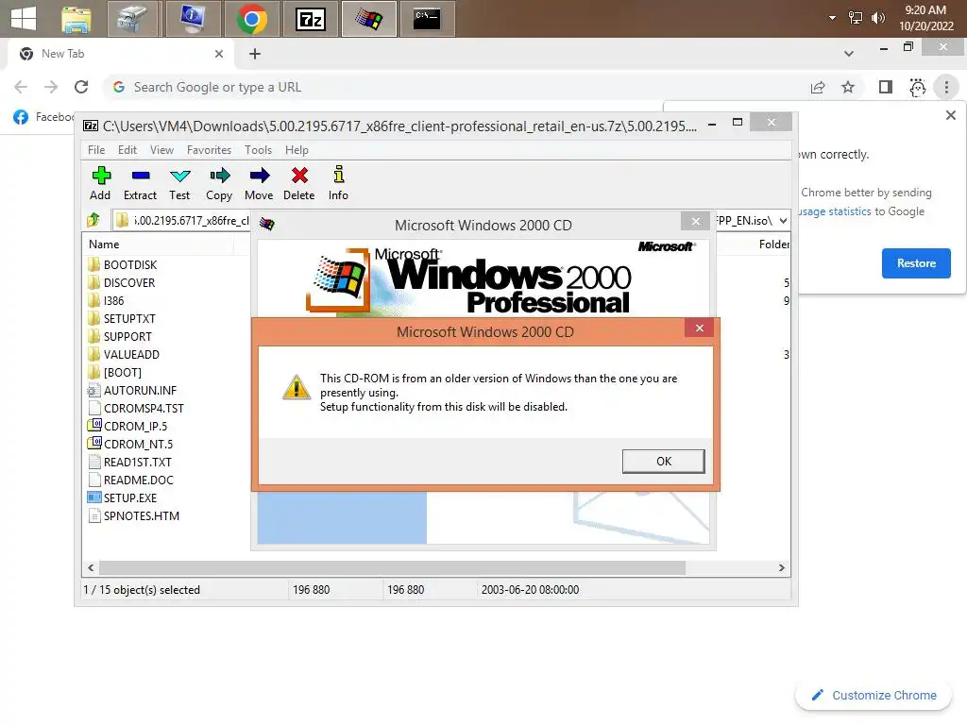This screenshot has width=967, height=725.
Task: Click the right scroll arrow in 7-Zip
Action: click(781, 567)
